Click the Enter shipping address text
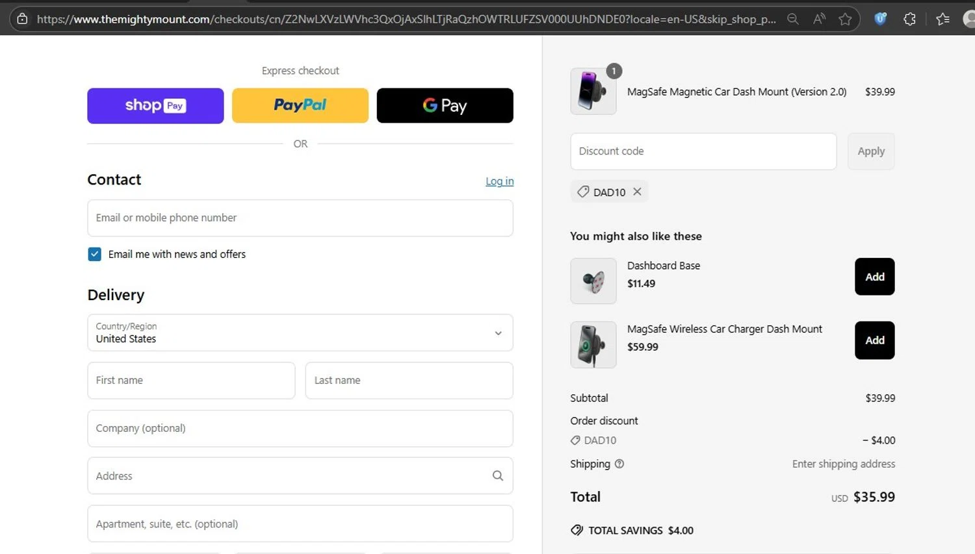 (x=844, y=464)
